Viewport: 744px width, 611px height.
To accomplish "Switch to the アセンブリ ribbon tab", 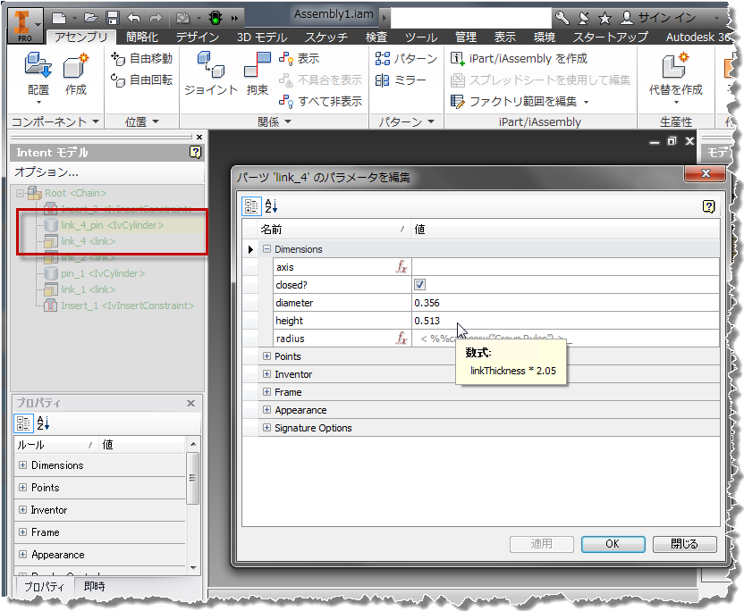I will (x=80, y=37).
